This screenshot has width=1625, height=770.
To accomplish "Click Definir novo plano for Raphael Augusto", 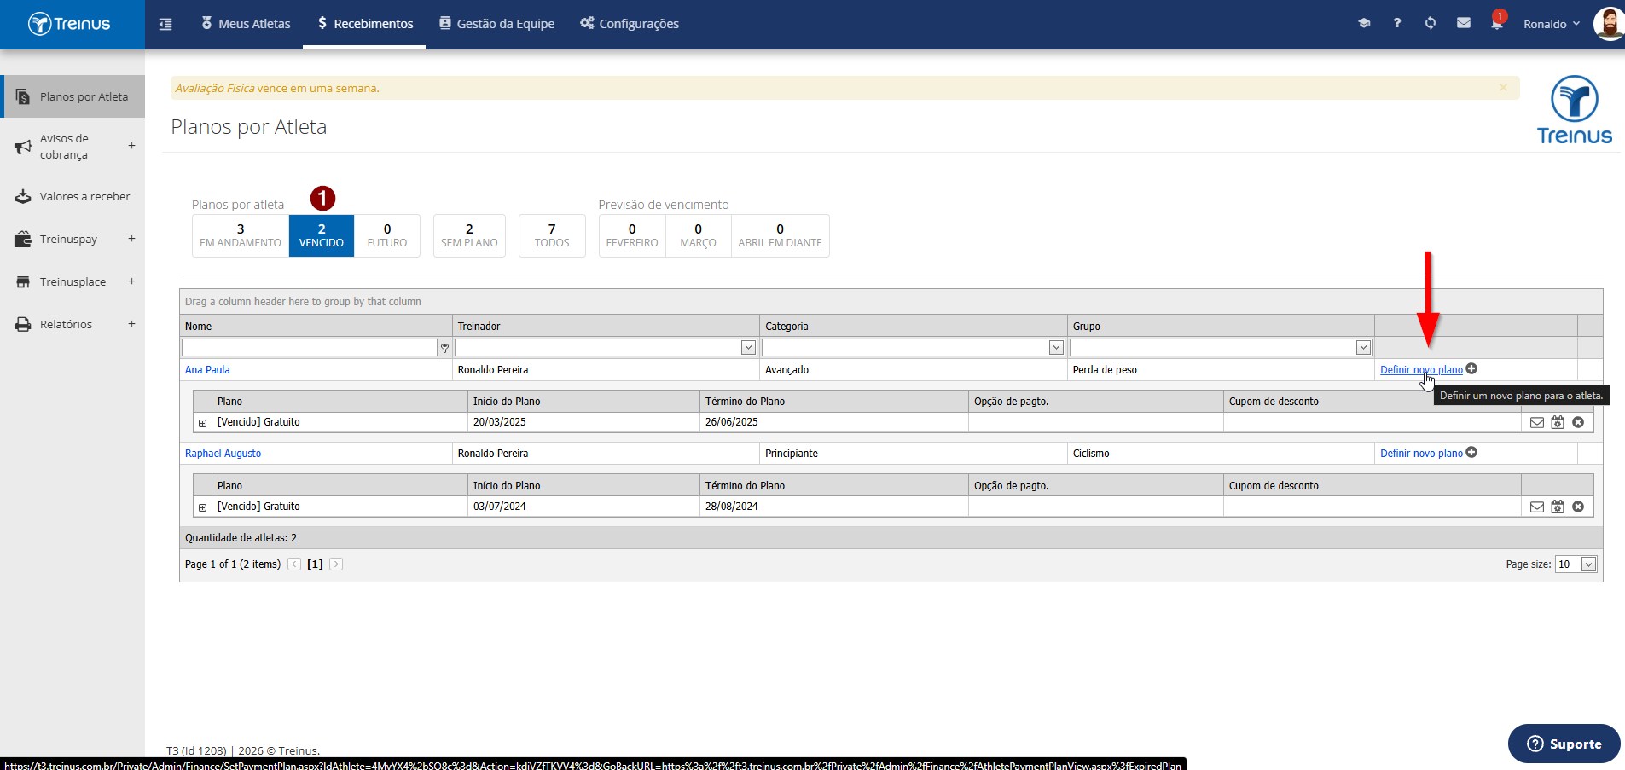I will click(1421, 454).
